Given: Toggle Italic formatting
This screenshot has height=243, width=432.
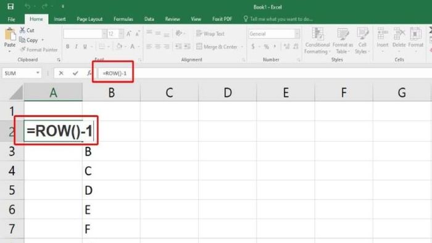Looking at the screenshot, I should 76,46.
